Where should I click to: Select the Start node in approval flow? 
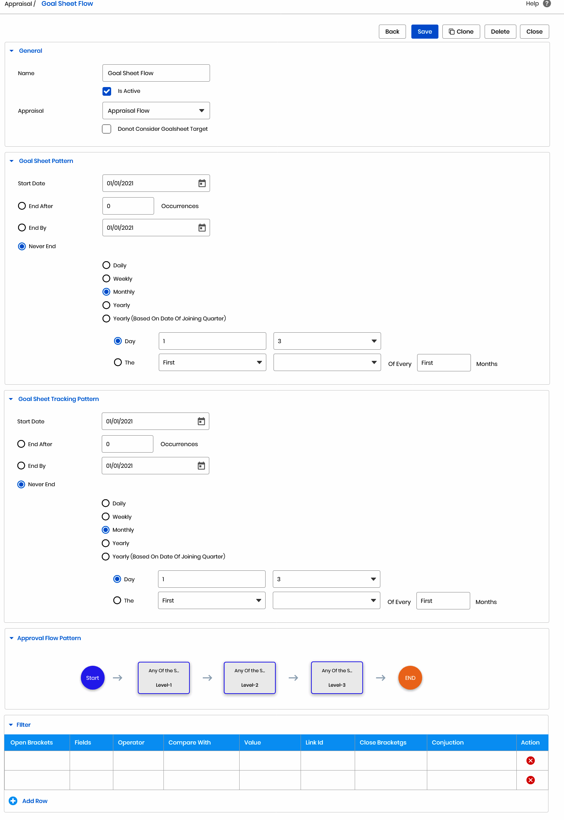pos(93,678)
